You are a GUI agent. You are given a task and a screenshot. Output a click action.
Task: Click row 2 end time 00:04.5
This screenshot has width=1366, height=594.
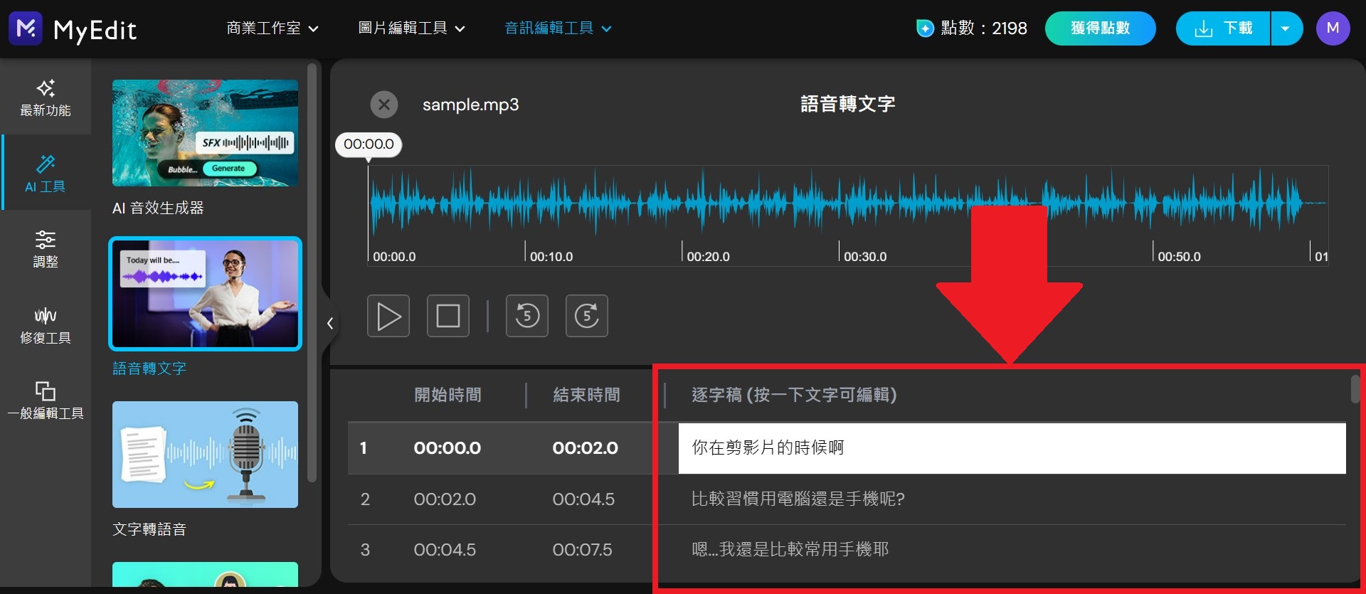coord(583,499)
